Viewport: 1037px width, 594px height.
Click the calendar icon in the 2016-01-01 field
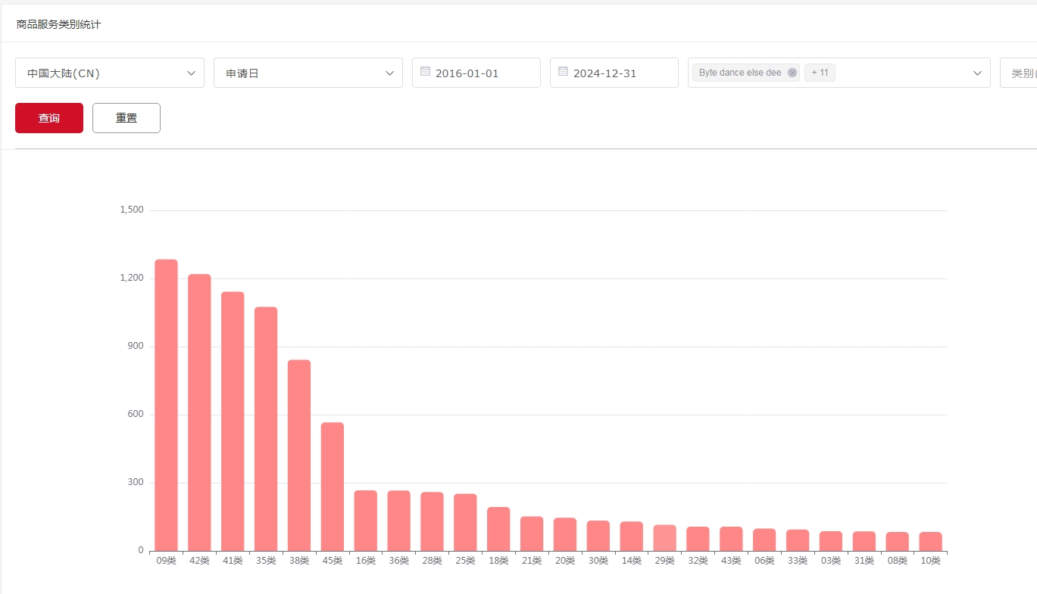click(425, 72)
